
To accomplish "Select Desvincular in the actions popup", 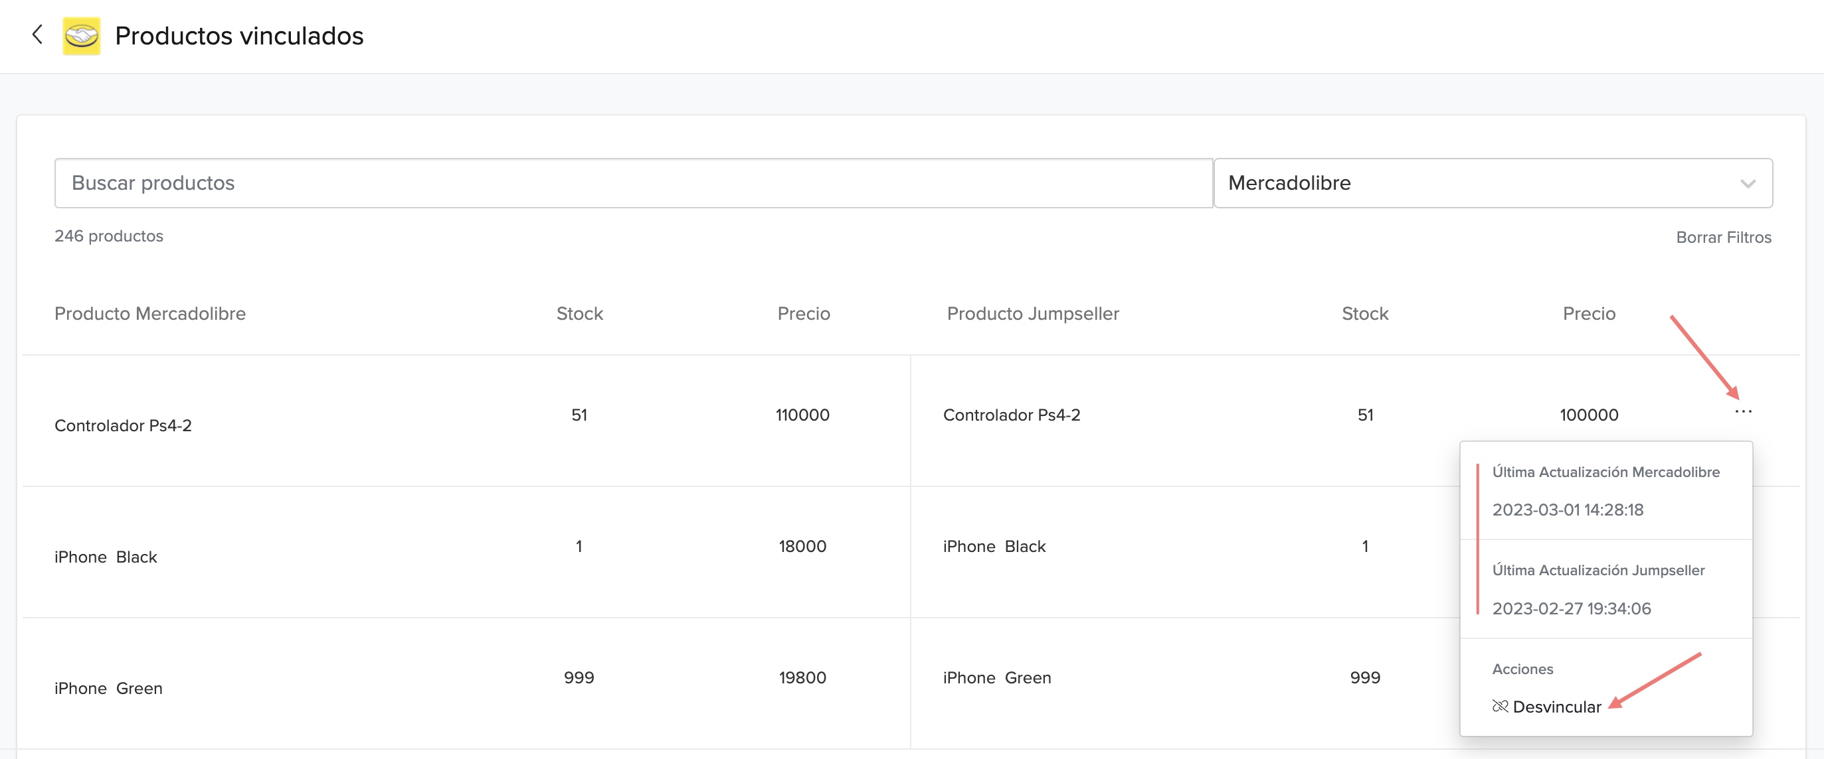I will coord(1556,707).
